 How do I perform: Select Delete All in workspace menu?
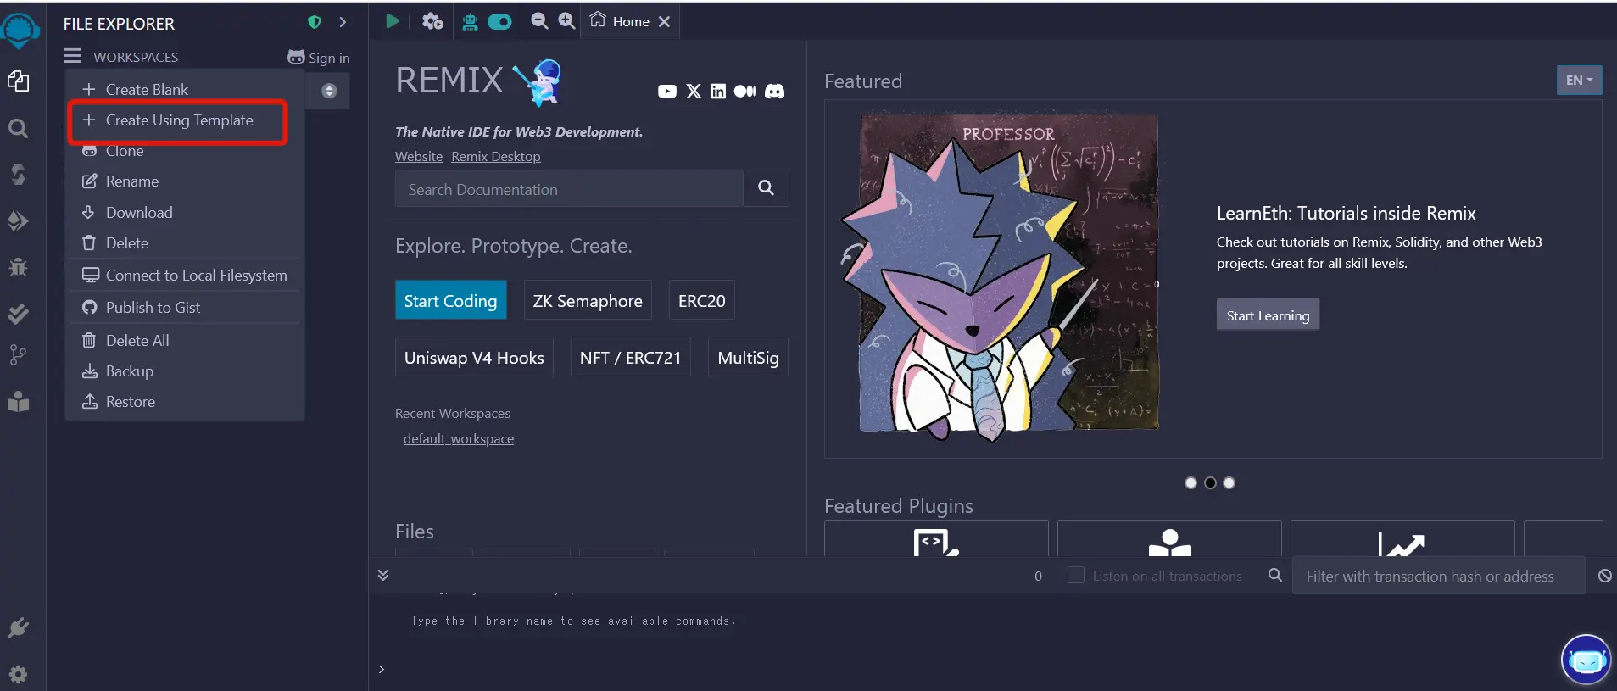coord(125,341)
